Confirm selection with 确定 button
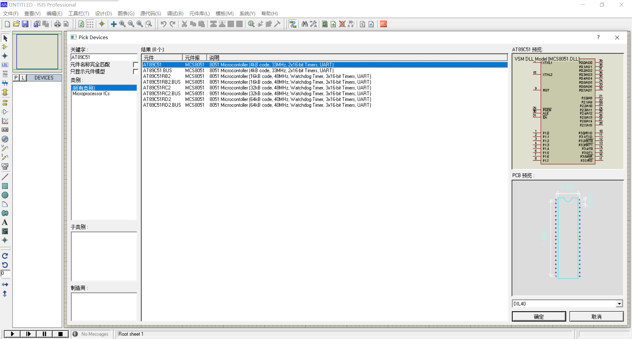 click(539, 317)
